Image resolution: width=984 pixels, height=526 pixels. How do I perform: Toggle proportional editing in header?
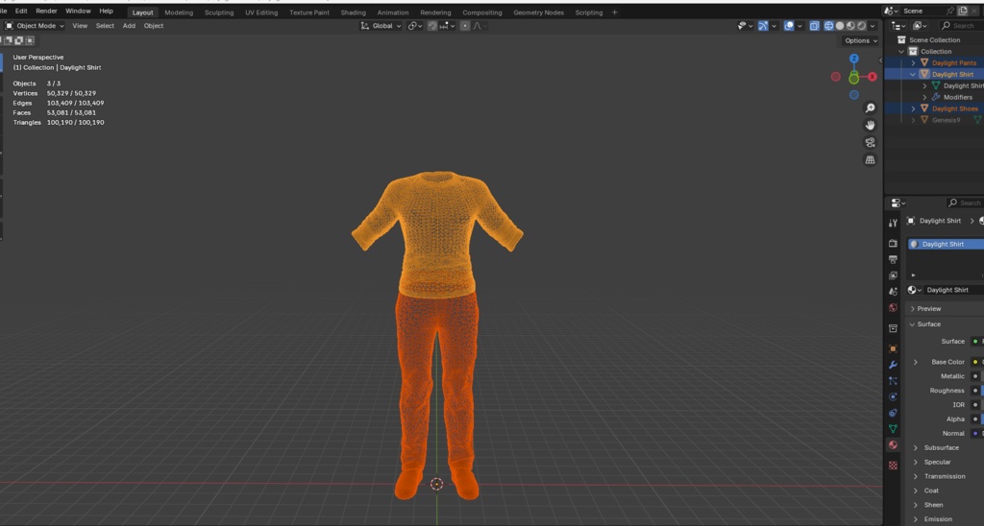464,26
